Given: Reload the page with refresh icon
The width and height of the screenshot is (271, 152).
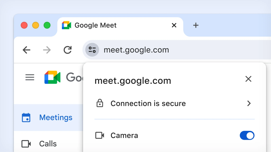Looking at the screenshot, I should coord(67,50).
